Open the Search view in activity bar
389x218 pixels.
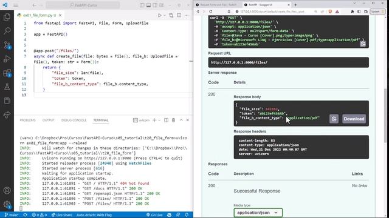[7, 31]
